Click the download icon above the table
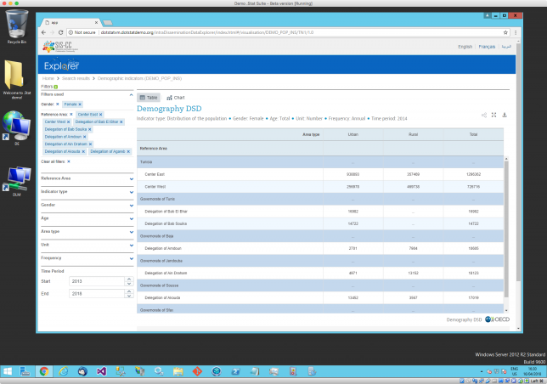 coord(505,115)
